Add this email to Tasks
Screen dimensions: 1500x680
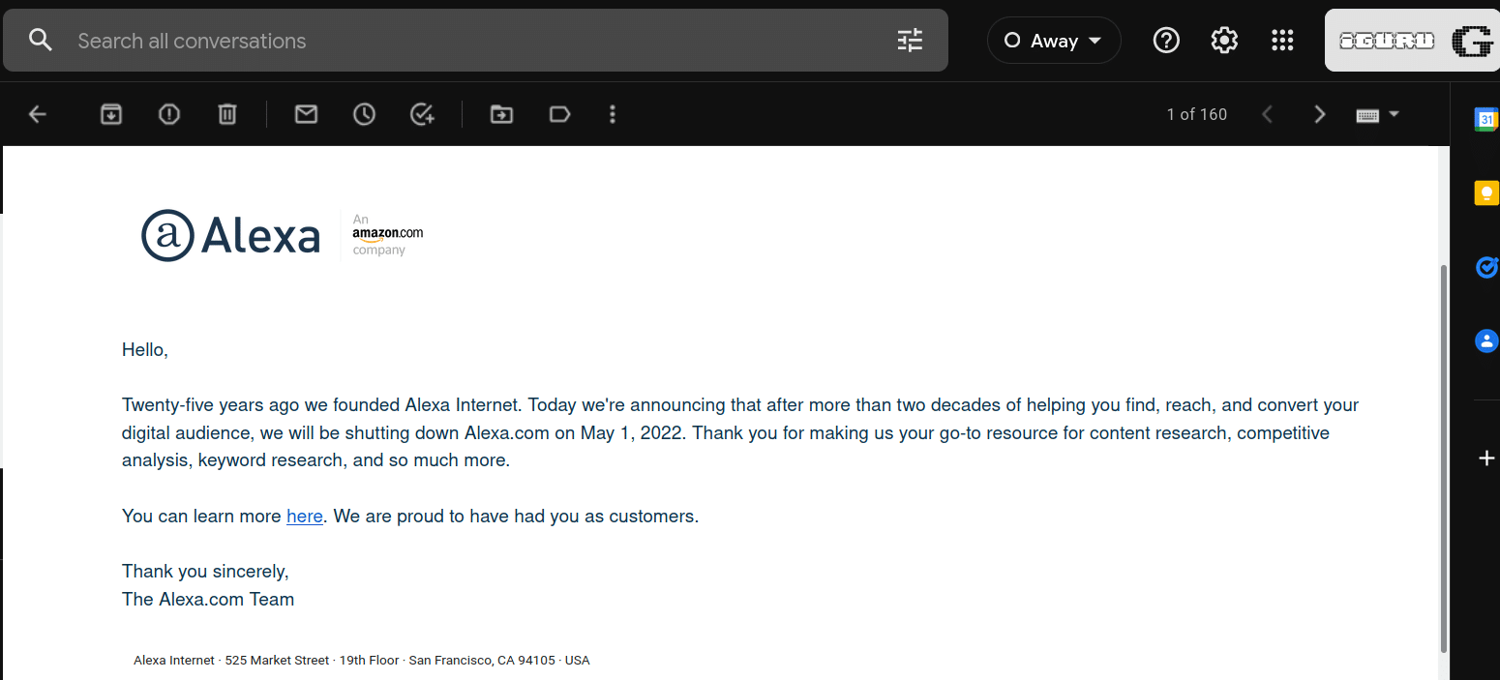[422, 113]
